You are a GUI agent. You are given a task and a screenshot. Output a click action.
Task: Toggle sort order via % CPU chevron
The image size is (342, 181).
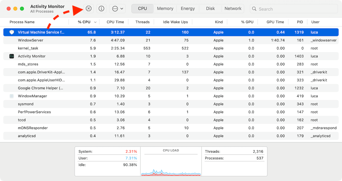click(95, 22)
